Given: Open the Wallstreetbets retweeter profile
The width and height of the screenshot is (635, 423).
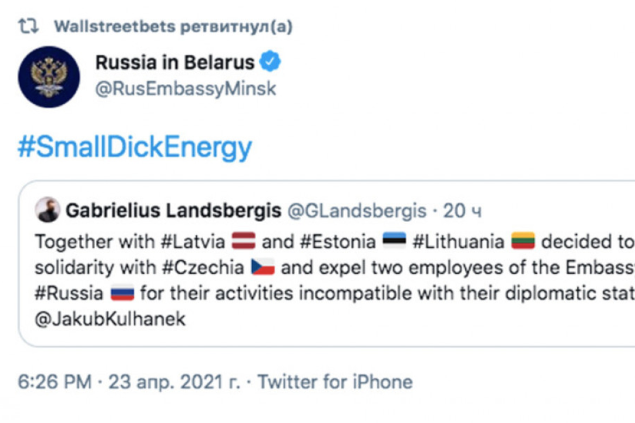Looking at the screenshot, I should click(x=115, y=27).
